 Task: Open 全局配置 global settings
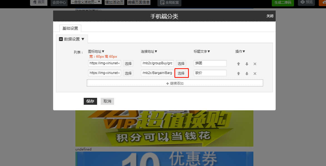(169, 3)
